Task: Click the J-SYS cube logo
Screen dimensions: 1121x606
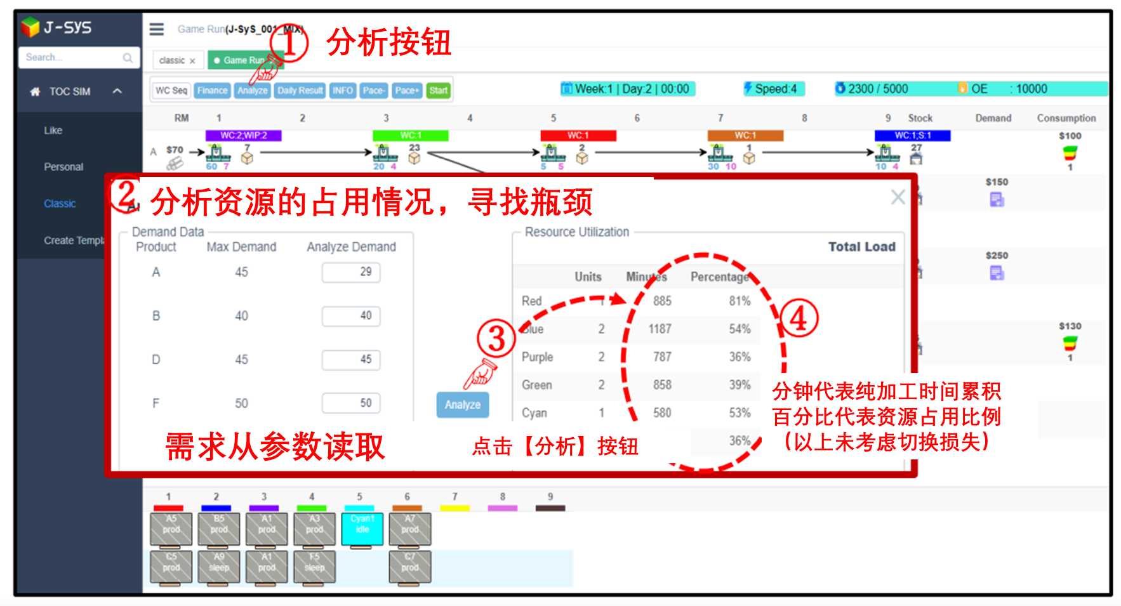Action: [x=30, y=27]
